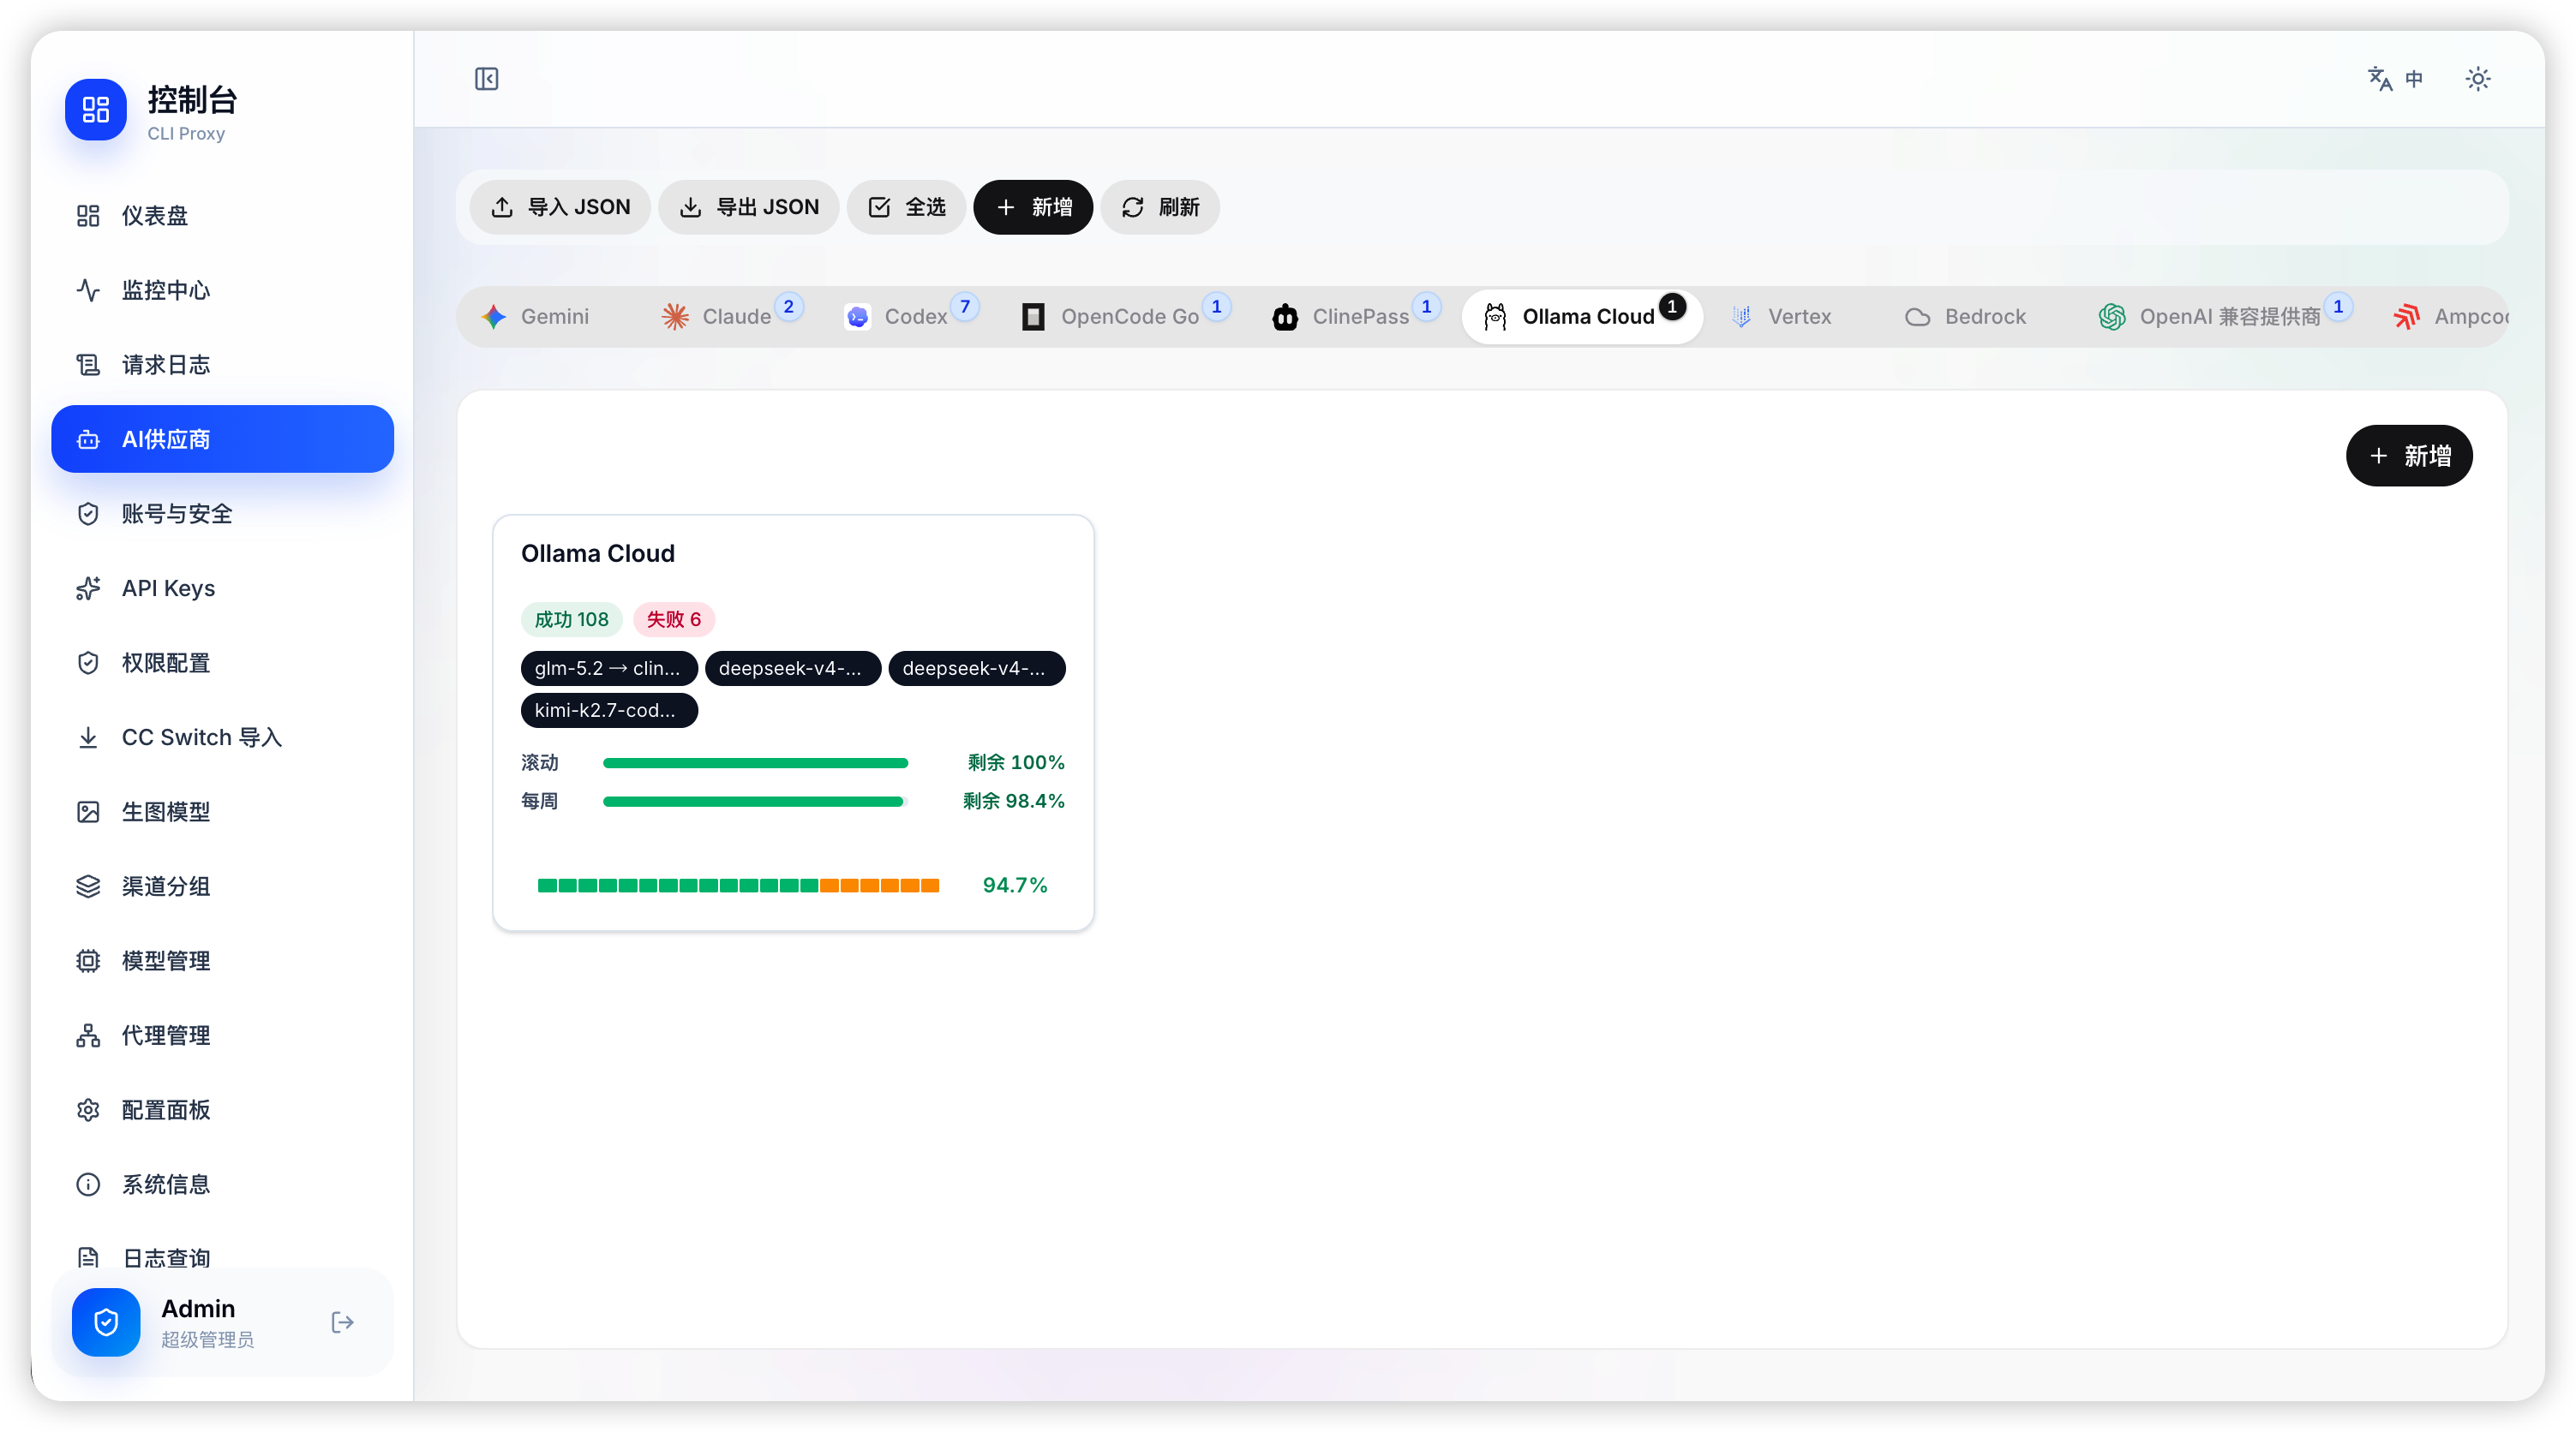This screenshot has height=1432, width=2576.
Task: Switch to the Codex tab
Action: 910,317
